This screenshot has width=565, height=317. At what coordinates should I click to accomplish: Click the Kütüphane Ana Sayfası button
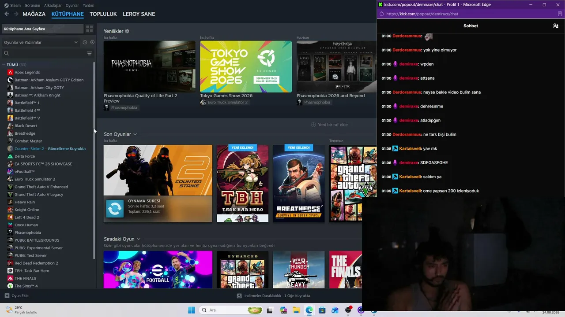42,29
